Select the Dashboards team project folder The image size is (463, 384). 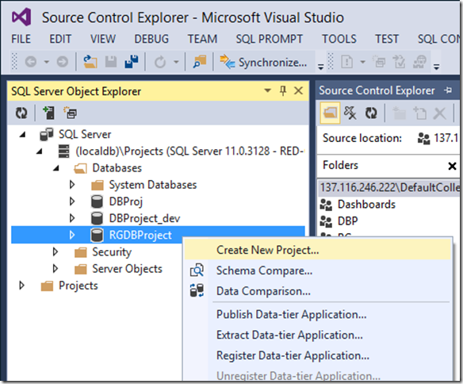(x=366, y=205)
